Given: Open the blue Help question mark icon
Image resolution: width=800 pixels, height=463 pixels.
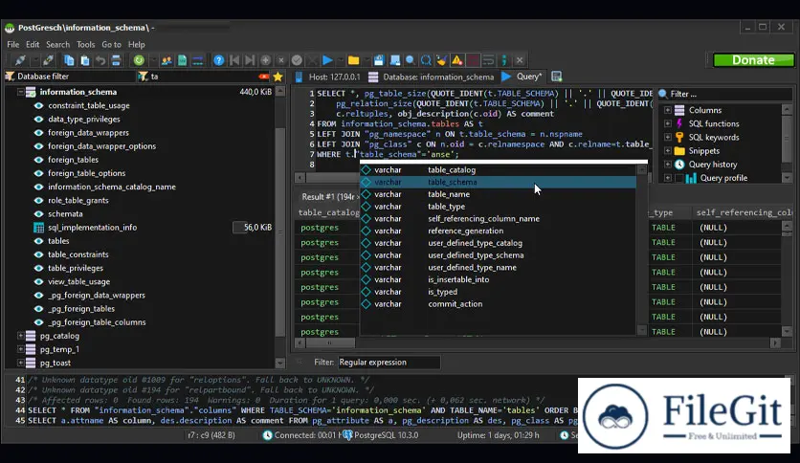Looking at the screenshot, I should [219, 60].
